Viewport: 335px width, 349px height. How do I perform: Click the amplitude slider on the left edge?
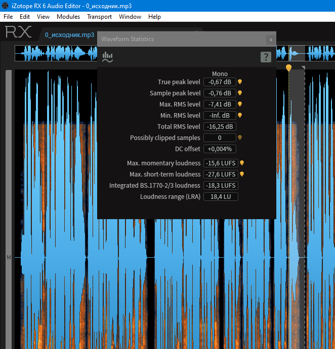9,209
